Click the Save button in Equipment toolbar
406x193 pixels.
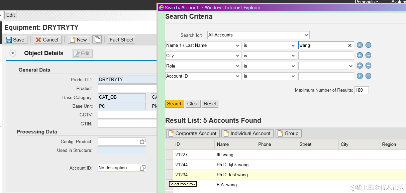(x=16, y=40)
